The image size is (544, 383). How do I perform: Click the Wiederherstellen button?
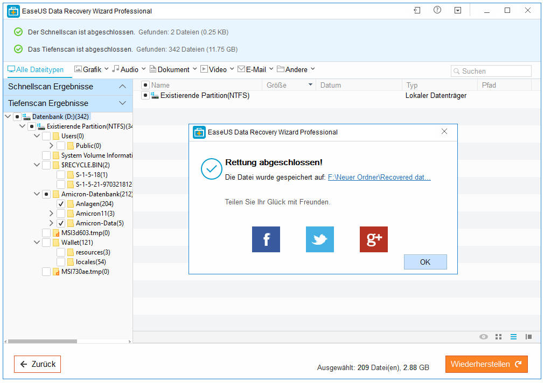[x=486, y=364]
